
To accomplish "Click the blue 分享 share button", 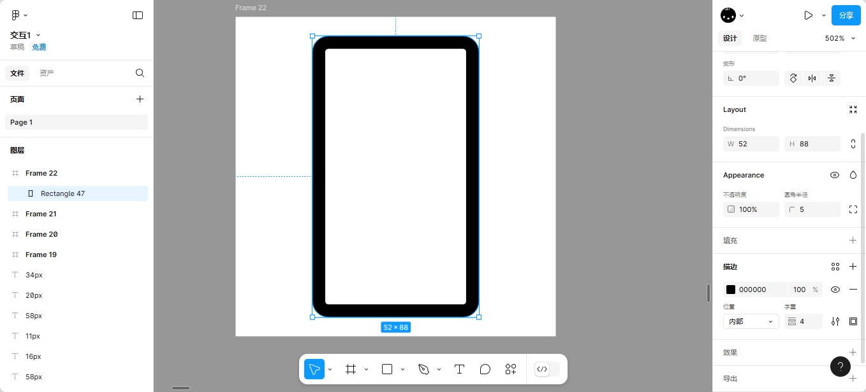I will [x=846, y=15].
